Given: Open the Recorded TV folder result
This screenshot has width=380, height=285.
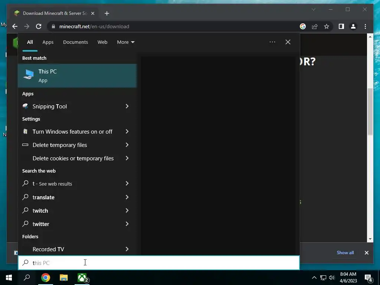Looking at the screenshot, I should (x=77, y=249).
